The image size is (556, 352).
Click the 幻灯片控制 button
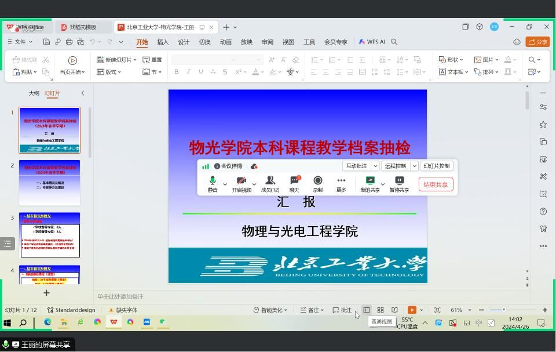point(437,166)
